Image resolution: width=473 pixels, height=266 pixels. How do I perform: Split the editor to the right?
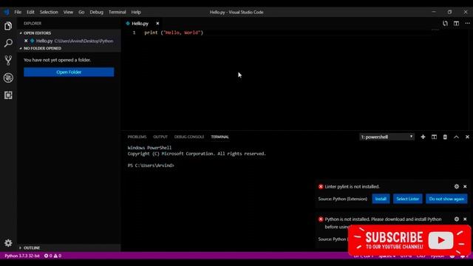pyautogui.click(x=456, y=23)
